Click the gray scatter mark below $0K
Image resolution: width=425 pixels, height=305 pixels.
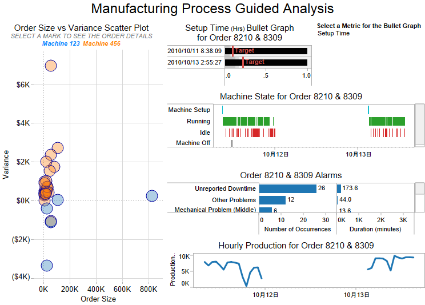(x=51, y=222)
